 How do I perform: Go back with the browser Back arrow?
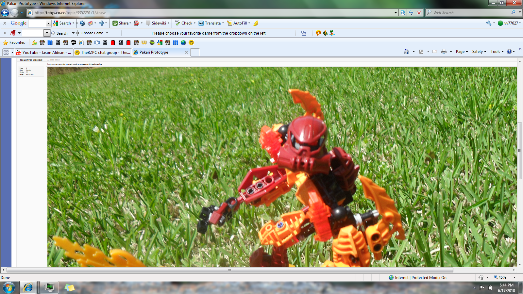(5, 13)
